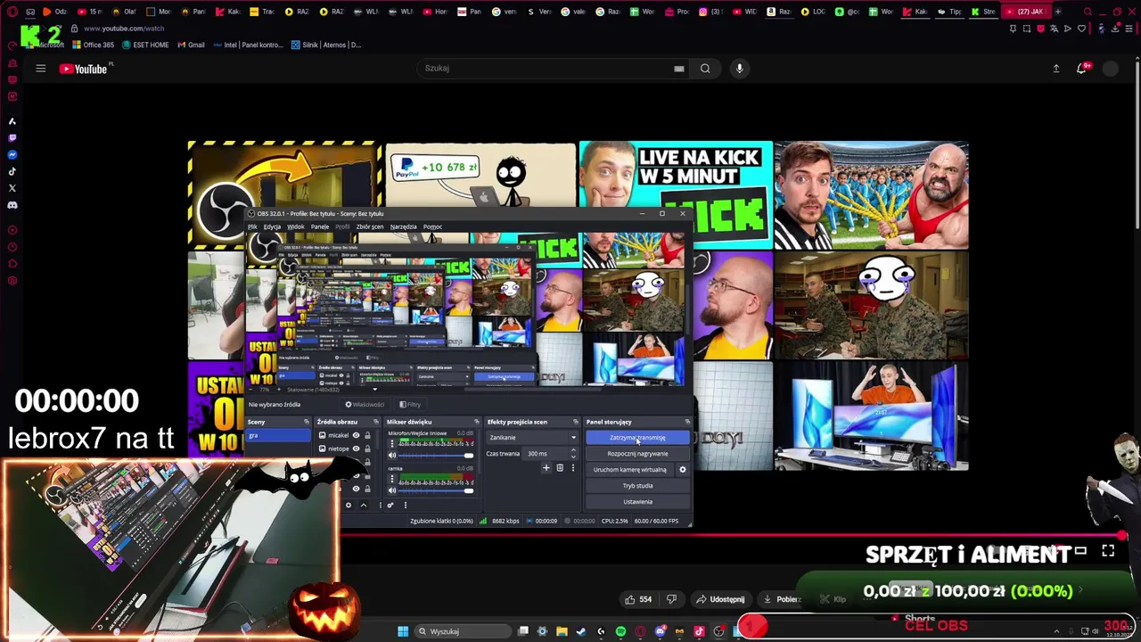Mute the ramka audio channel
The height and width of the screenshot is (642, 1141).
392,490
